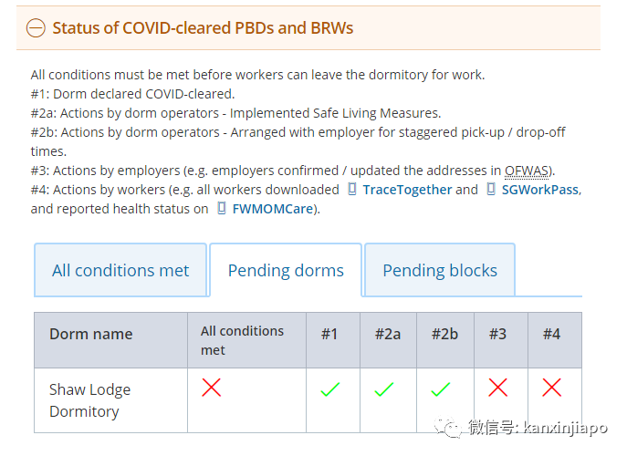The width and height of the screenshot is (627, 456).
Task: Click green checkmark in #2a column
Action: pos(384,389)
